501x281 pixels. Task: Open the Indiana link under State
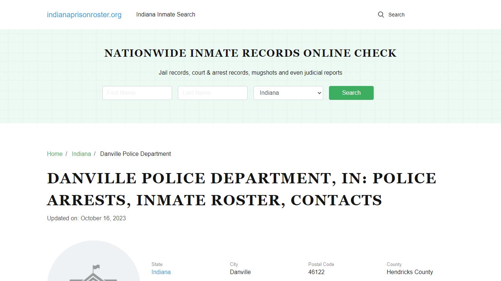point(161,272)
